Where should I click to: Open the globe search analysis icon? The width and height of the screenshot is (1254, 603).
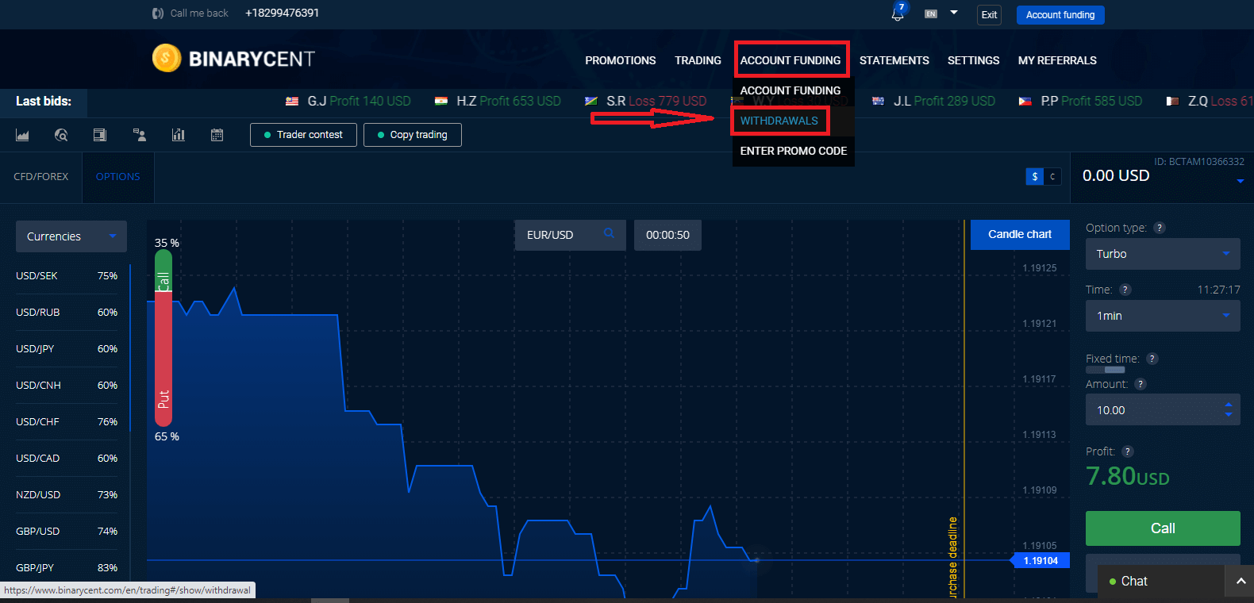[61, 135]
